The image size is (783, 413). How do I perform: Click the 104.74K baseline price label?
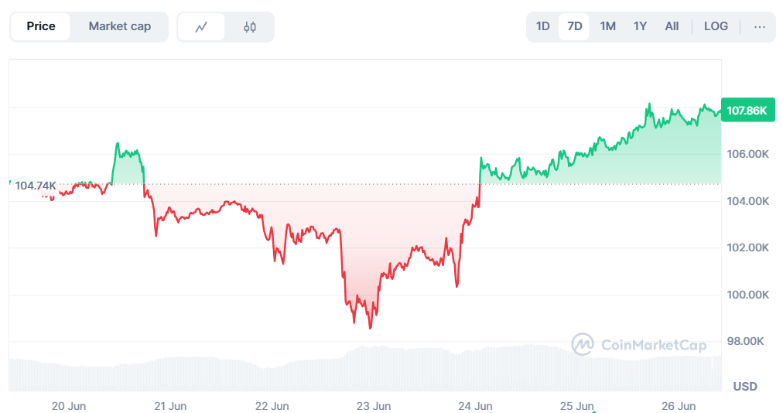(36, 186)
